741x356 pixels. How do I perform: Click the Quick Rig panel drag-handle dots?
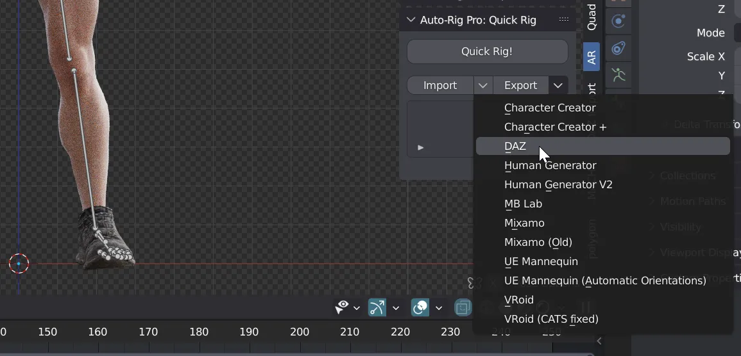coord(564,19)
